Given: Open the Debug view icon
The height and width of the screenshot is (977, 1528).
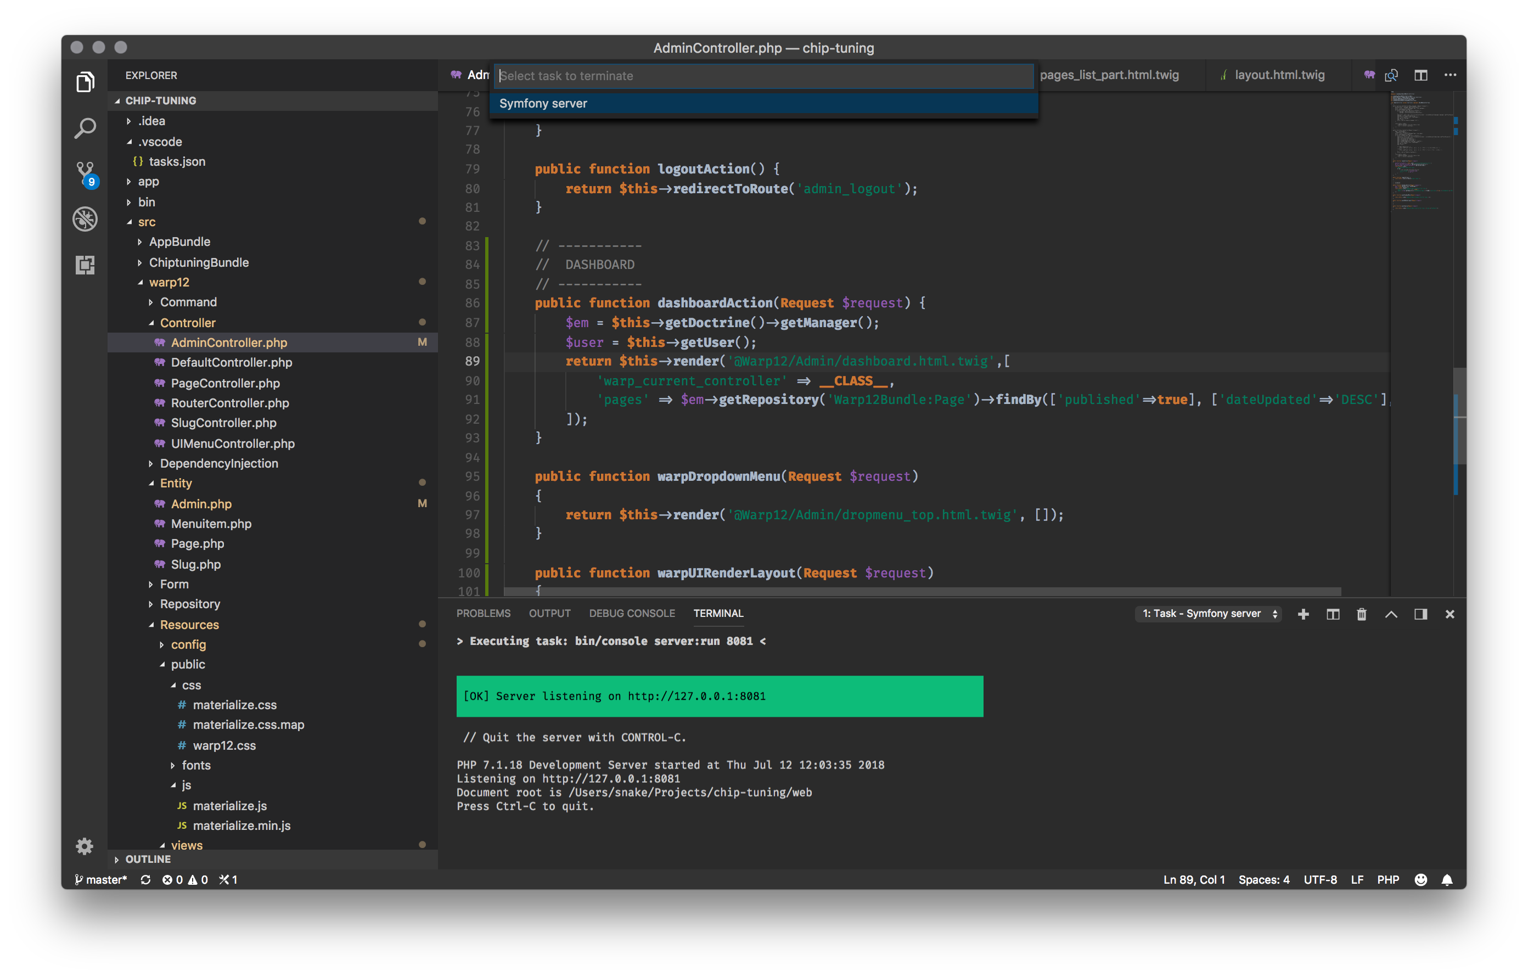Looking at the screenshot, I should (x=85, y=219).
